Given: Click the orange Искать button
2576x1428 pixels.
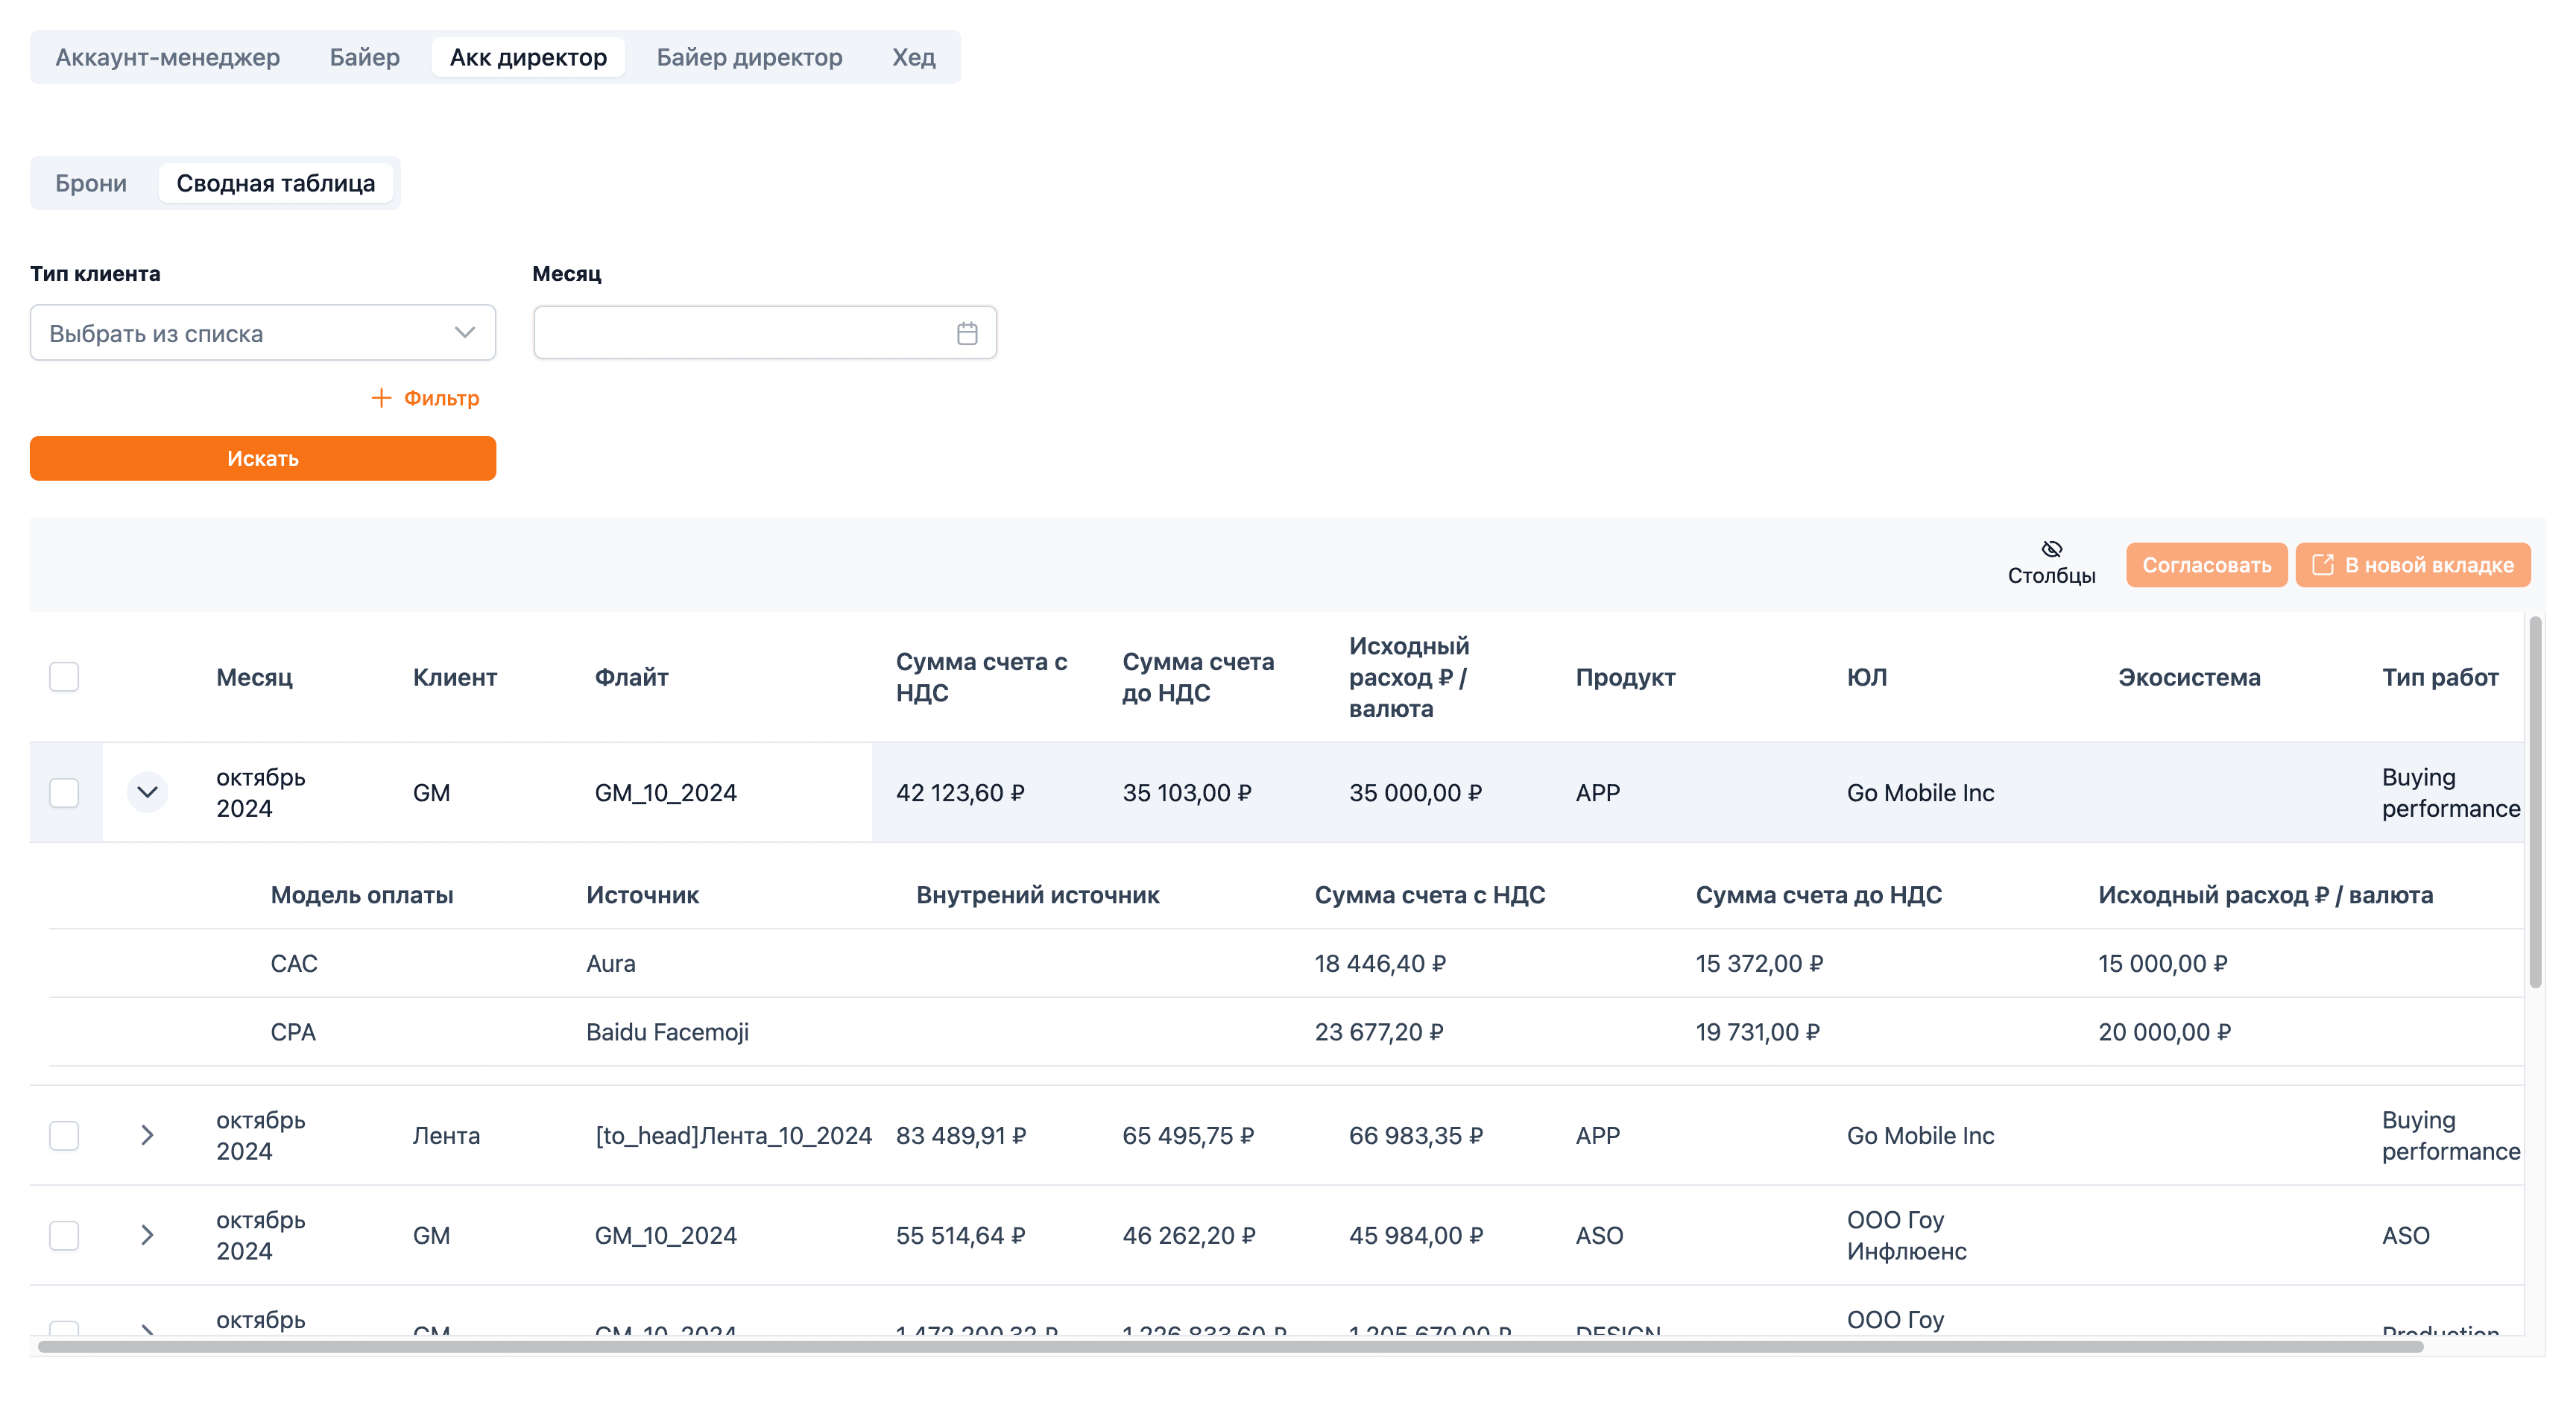Looking at the screenshot, I should [263, 458].
